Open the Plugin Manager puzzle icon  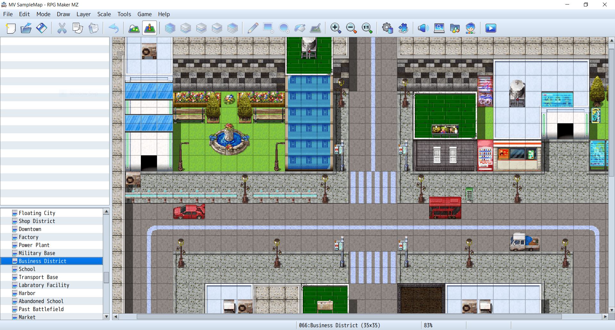pyautogui.click(x=403, y=28)
